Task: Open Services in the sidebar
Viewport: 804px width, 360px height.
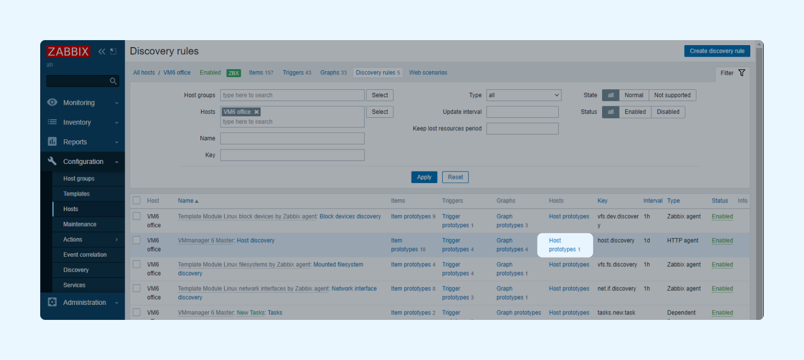Action: click(x=74, y=285)
